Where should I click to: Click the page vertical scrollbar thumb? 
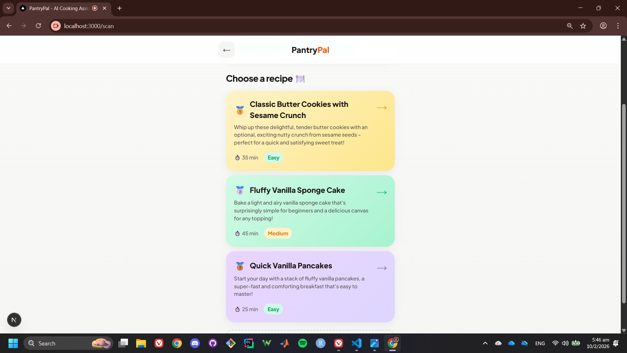point(624,203)
